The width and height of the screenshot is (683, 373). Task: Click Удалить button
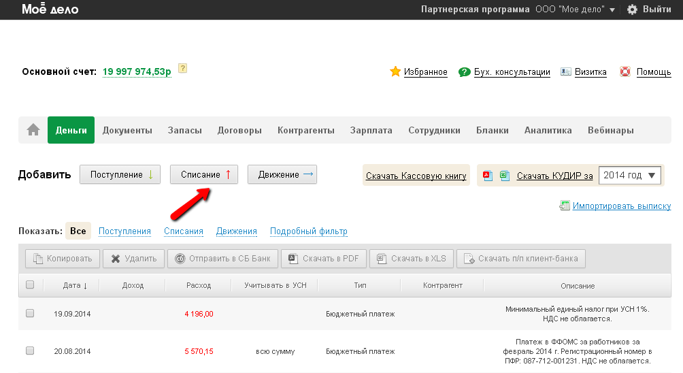(x=133, y=259)
